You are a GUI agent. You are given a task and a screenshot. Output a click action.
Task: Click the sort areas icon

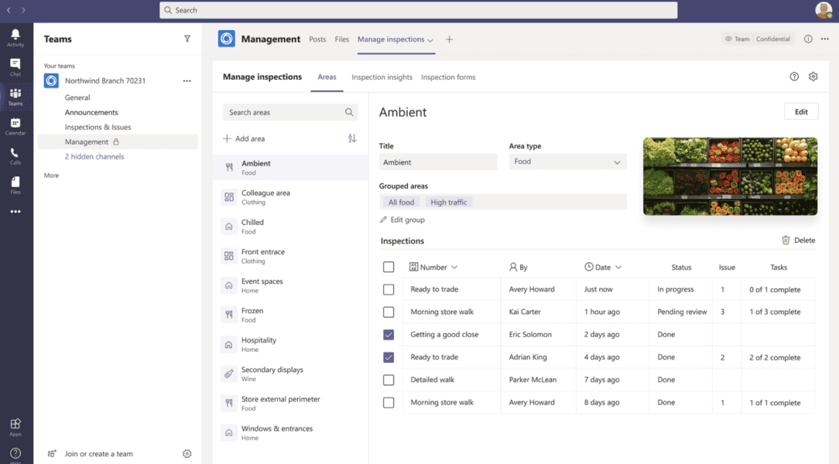click(352, 138)
